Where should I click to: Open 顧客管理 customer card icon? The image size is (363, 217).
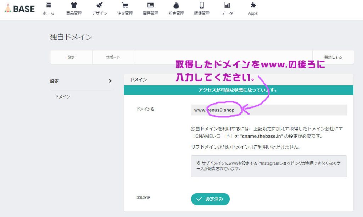(x=151, y=5)
